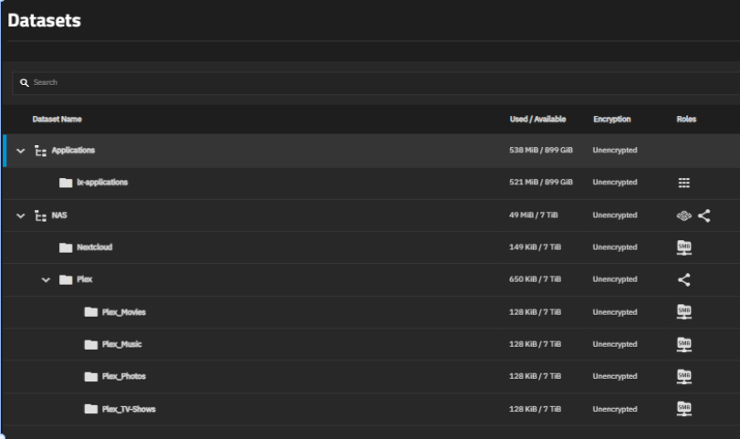This screenshot has width=740, height=439.
Task: Click the Encryption column header
Action: point(611,120)
